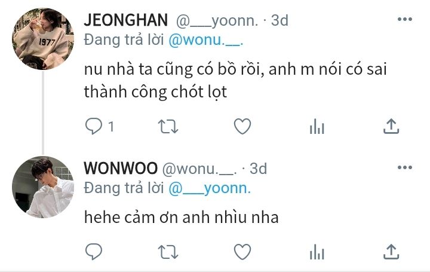Open more options for JEONGHAN's tweet
Viewport: 430px width, 272px height.
pos(405,19)
